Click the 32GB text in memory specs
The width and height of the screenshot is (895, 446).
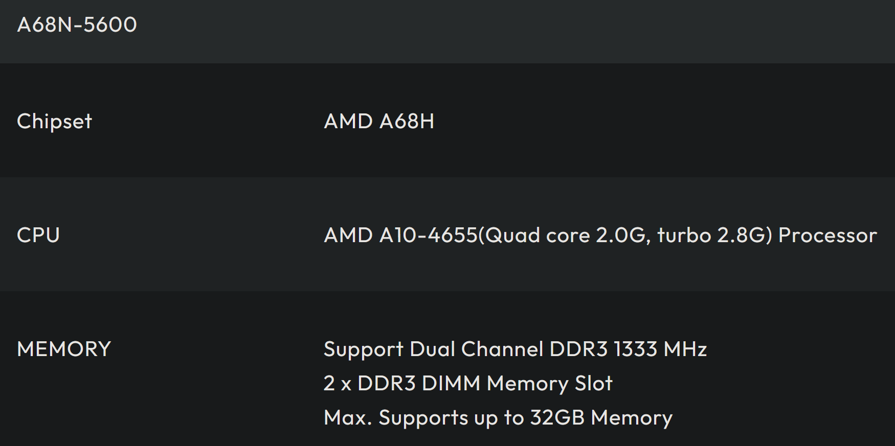click(x=557, y=418)
